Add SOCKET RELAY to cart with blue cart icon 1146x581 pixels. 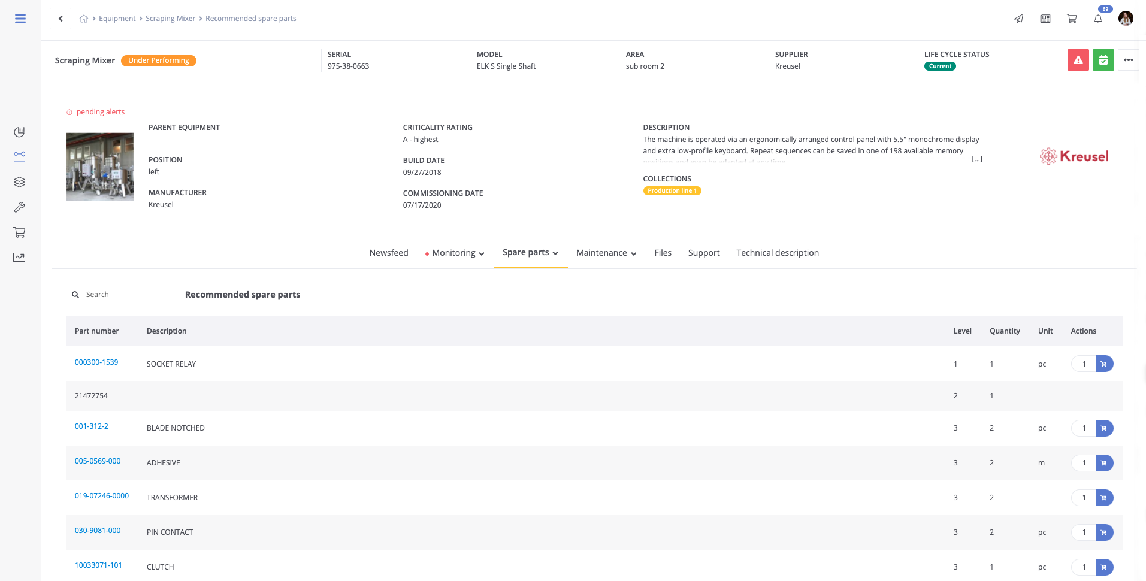[x=1104, y=364]
